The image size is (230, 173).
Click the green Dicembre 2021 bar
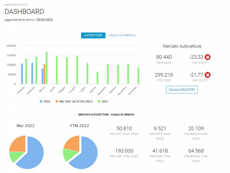coord(138,76)
